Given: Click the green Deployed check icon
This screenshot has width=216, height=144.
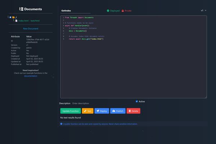Looking at the screenshot, I should point(108,10).
